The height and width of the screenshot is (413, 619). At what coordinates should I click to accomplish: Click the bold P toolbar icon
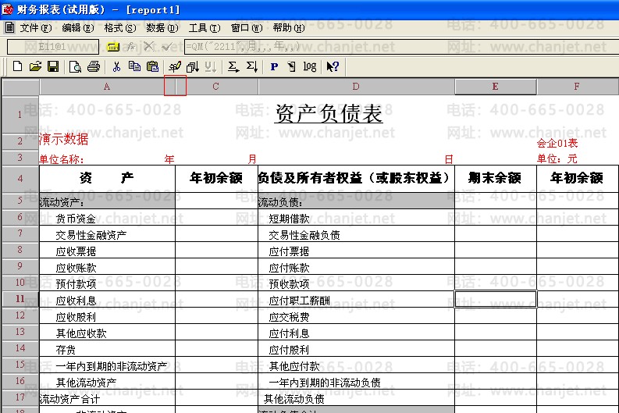(274, 66)
